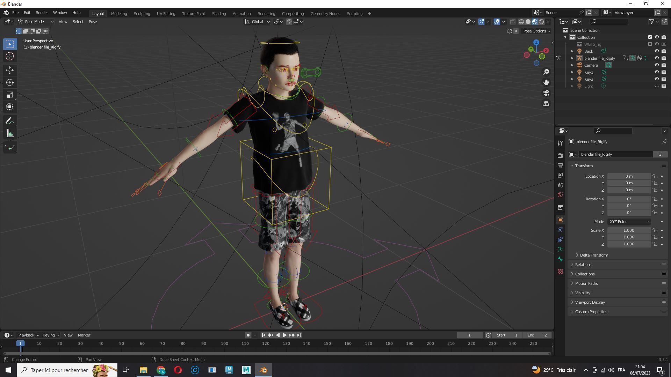
Task: Toggle X-axis mirror in pose options
Action: (x=516, y=31)
